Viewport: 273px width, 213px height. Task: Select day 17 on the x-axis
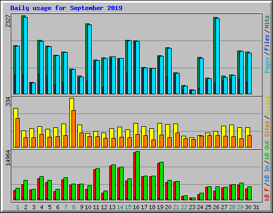[x=144, y=207]
